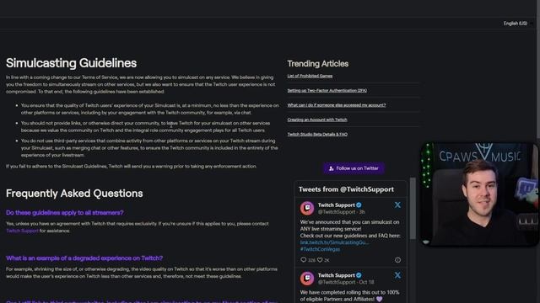Screen dimensions: 540x303
Task: Click the Simulcasting Guidelines heading
Action: pyautogui.click(x=71, y=63)
